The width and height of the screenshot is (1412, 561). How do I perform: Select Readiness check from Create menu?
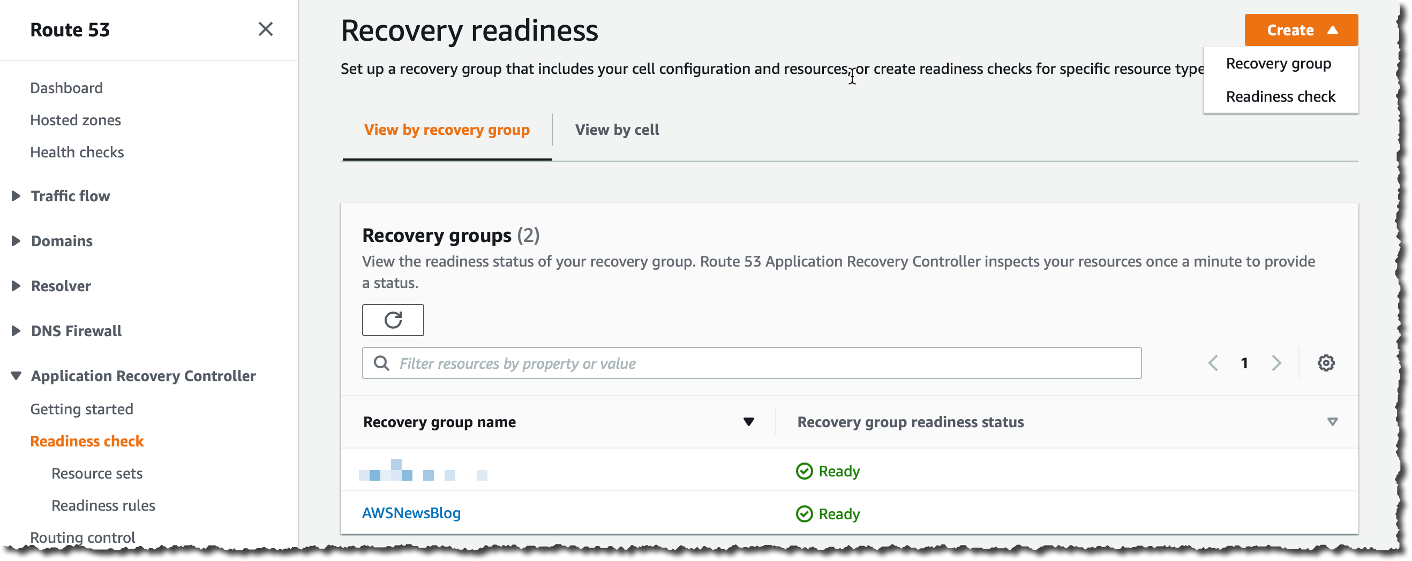1280,96
